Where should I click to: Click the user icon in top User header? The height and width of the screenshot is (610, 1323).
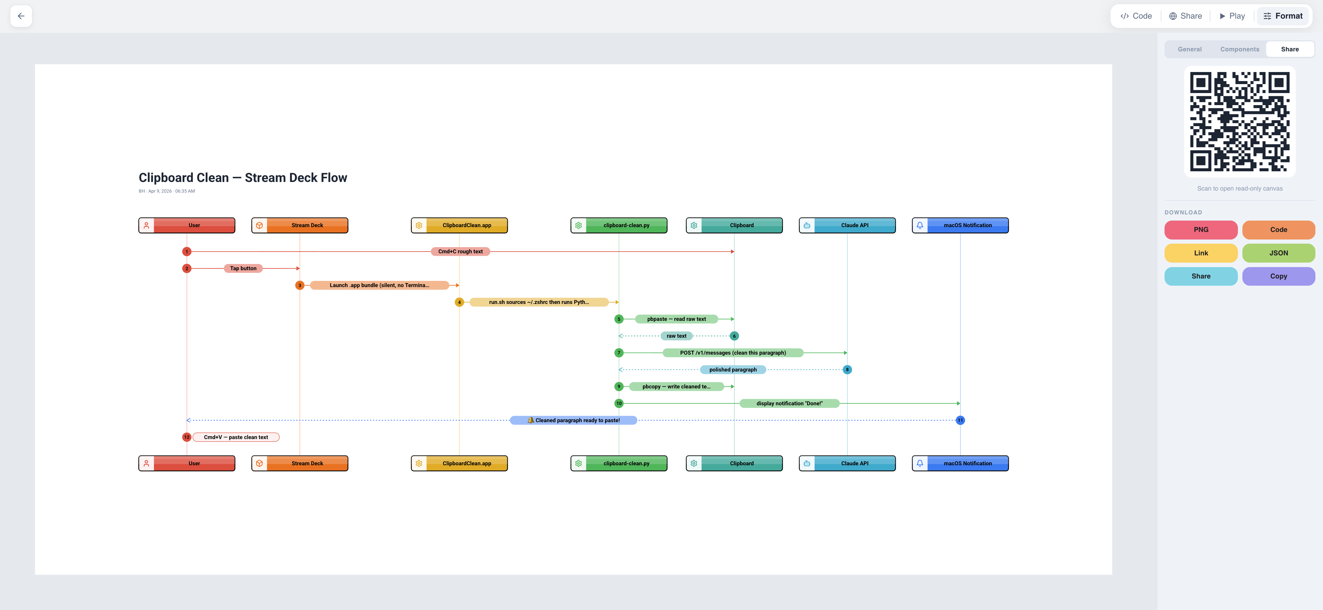click(146, 225)
